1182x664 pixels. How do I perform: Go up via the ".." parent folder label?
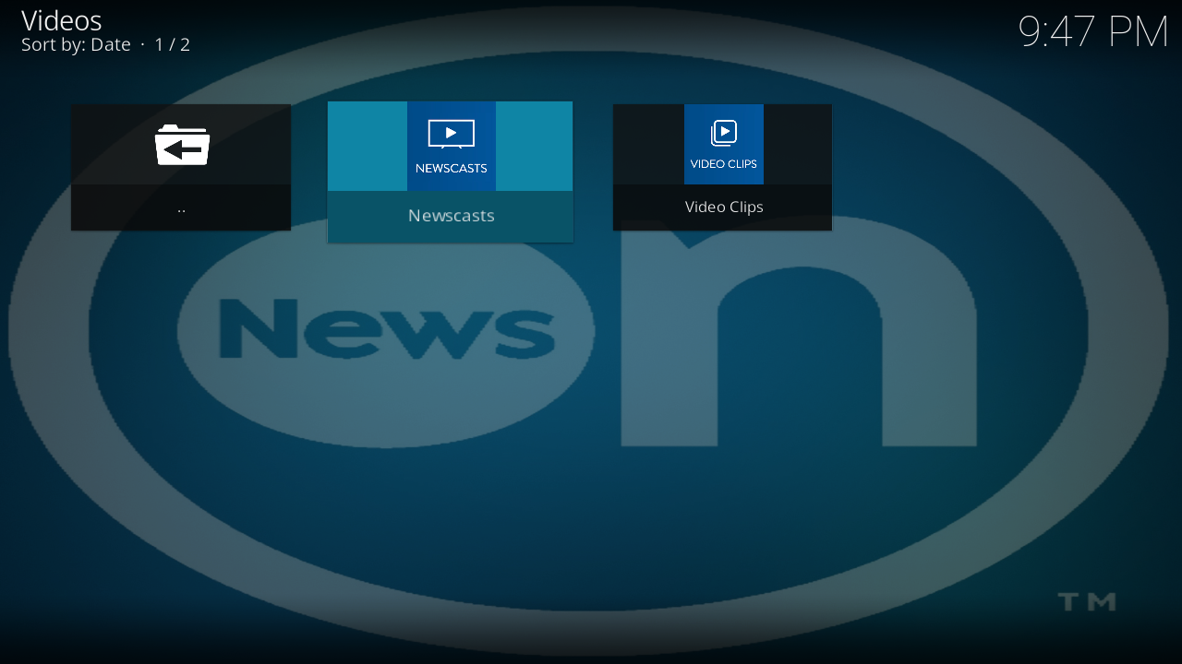click(181, 208)
